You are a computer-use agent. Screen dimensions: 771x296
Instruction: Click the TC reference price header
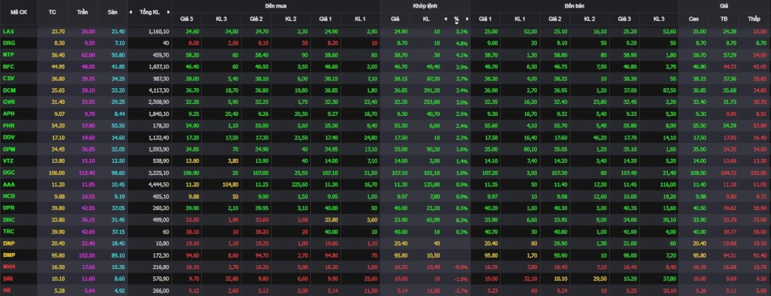click(52, 12)
